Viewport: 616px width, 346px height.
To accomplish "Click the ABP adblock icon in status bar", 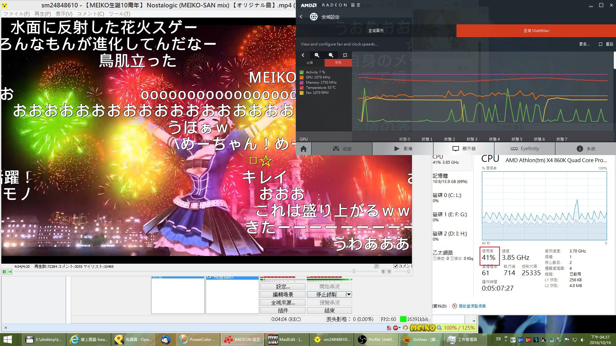I will (395, 328).
